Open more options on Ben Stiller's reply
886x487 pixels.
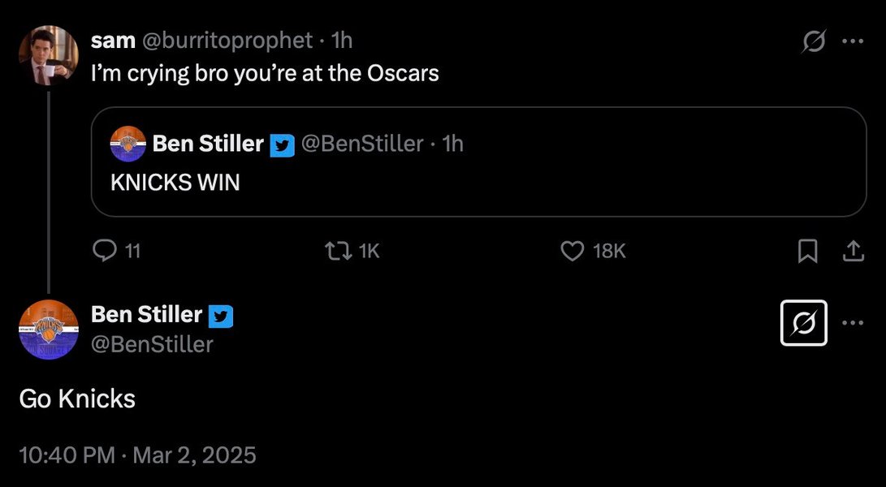[x=853, y=322]
